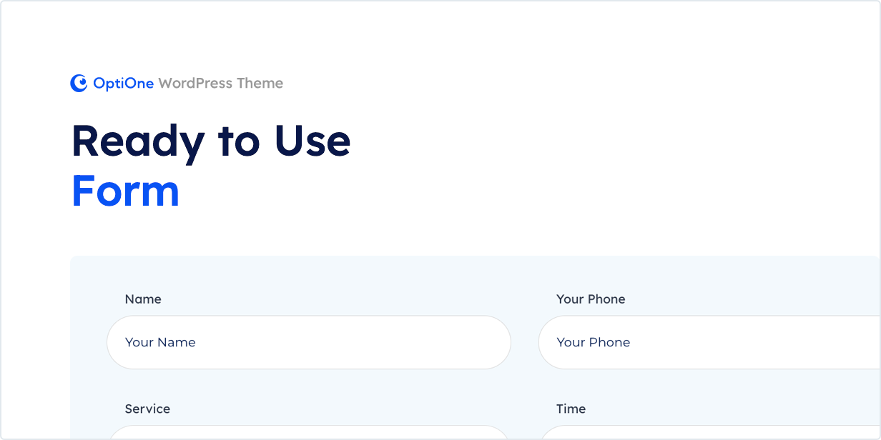Screen dimensions: 881x440
Task: Click the Time field label
Action: click(571, 409)
